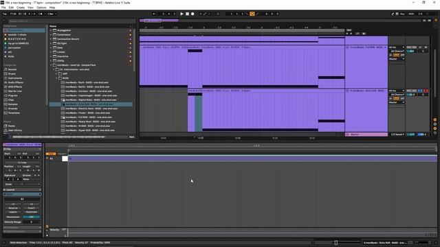Open the Edit menu

pyautogui.click(x=11, y=8)
